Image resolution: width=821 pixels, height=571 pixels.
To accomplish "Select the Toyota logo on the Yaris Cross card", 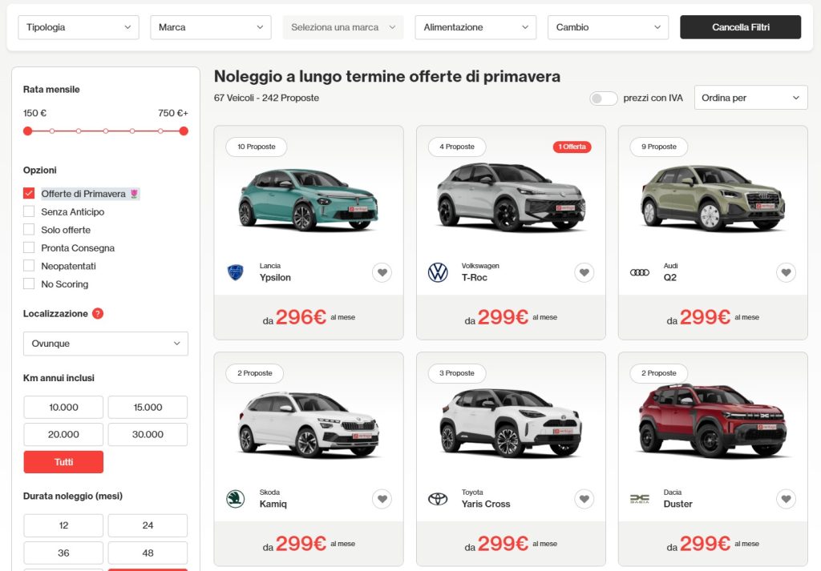I will (437, 498).
